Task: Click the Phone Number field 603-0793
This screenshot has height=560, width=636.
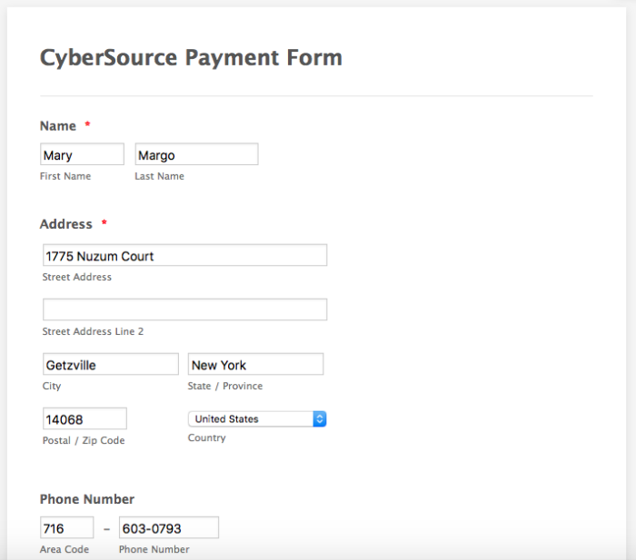Action: [169, 527]
